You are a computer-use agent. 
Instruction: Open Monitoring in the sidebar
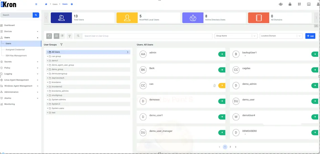pyautogui.click(x=9, y=104)
